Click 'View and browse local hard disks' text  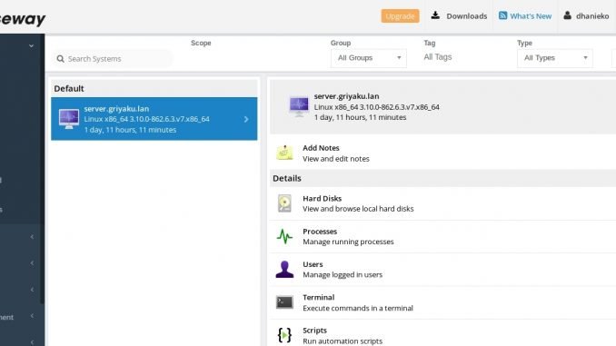(358, 209)
